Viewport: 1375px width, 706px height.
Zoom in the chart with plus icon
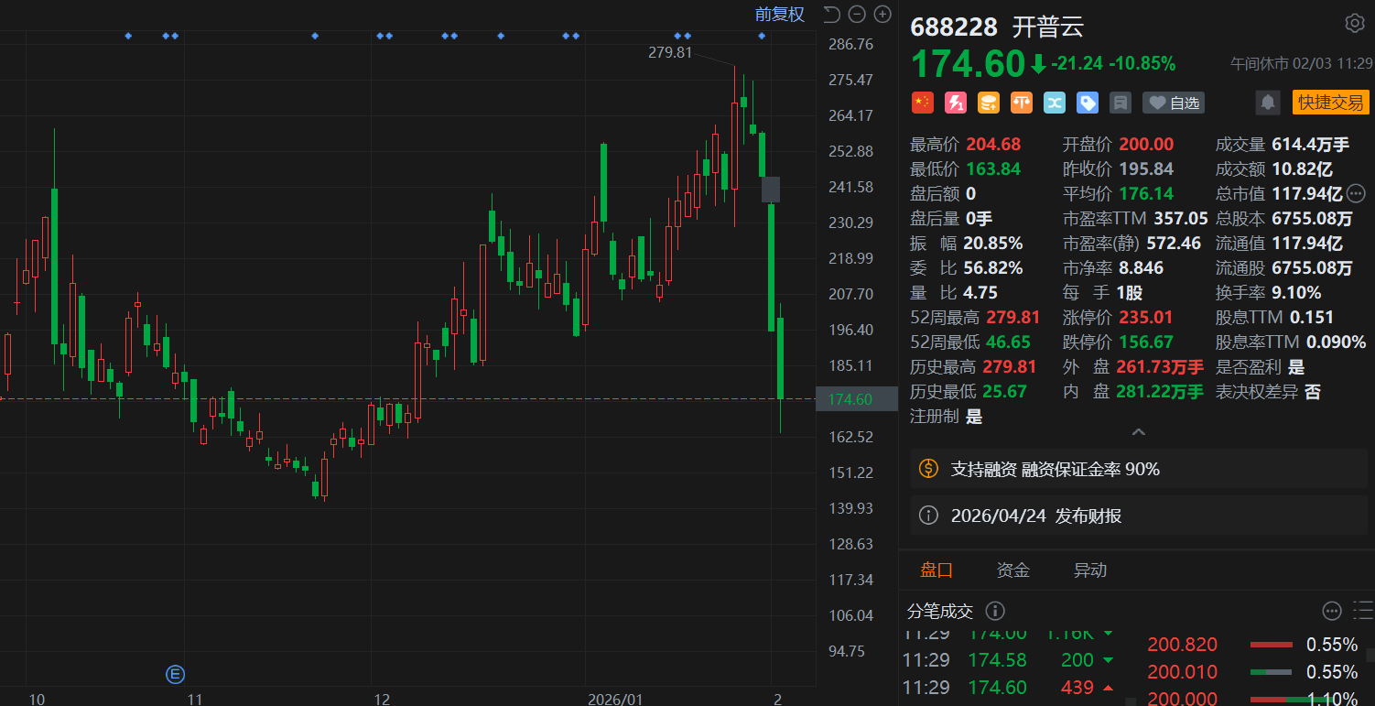[x=882, y=14]
